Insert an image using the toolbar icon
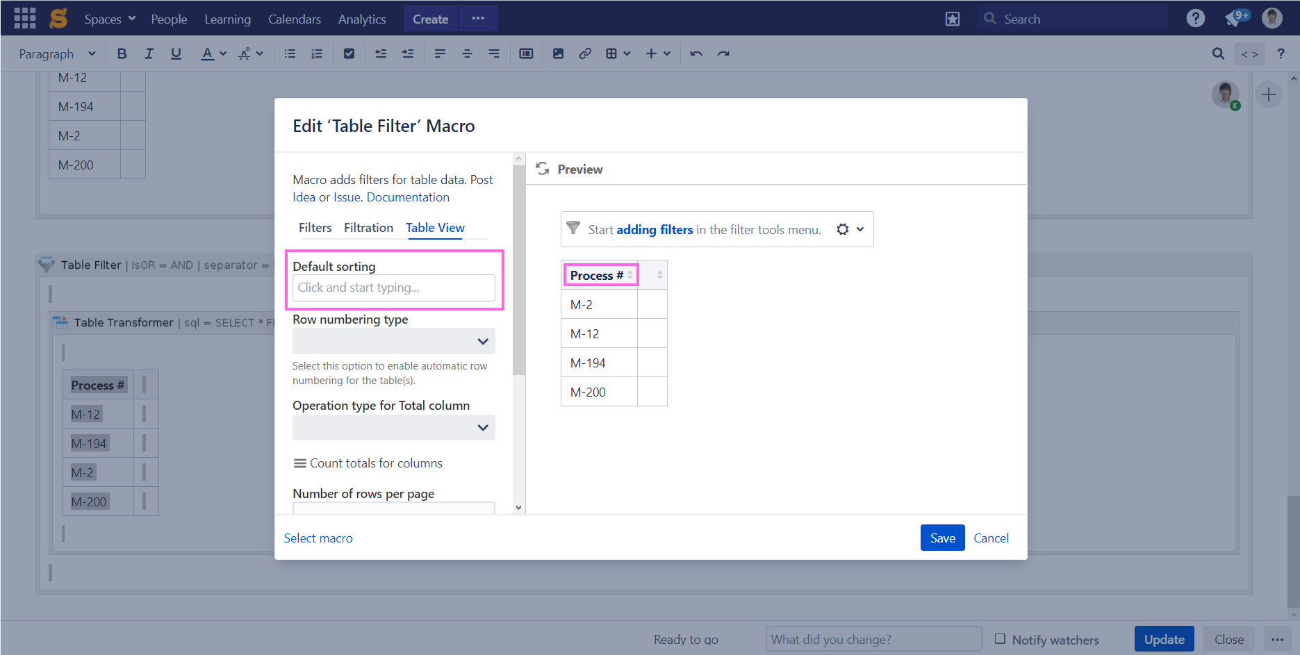Screen dimensions: 1300x655 click(x=558, y=53)
